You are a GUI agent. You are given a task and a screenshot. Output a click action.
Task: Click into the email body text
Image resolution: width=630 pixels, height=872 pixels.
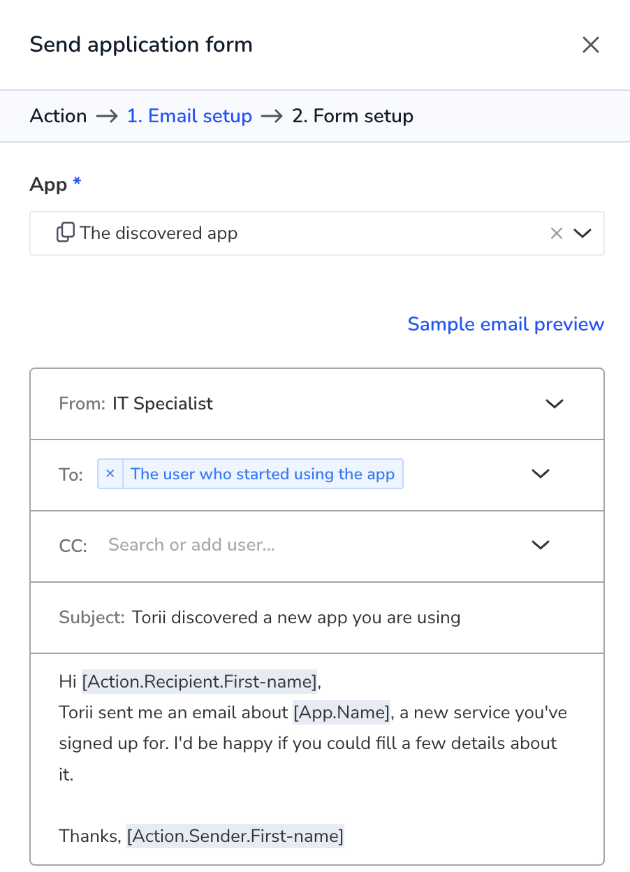point(317,759)
